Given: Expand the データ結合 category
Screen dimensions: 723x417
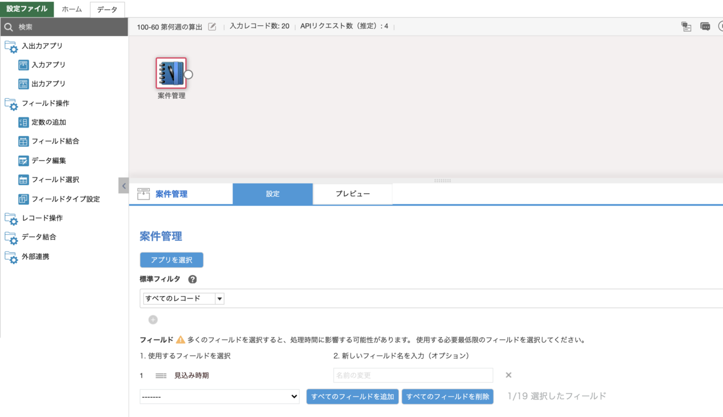Looking at the screenshot, I should pos(36,237).
